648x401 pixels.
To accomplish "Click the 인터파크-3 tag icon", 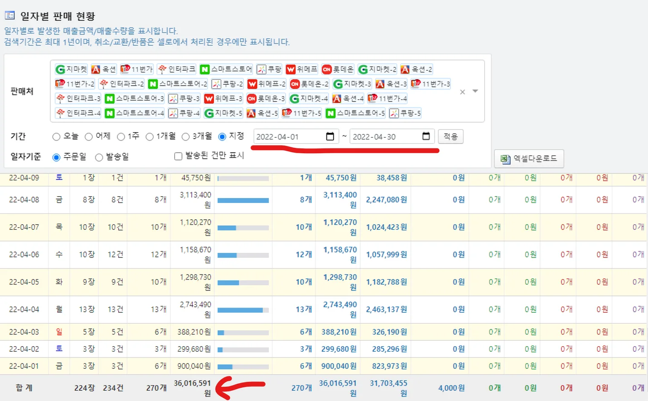I will 60,98.
